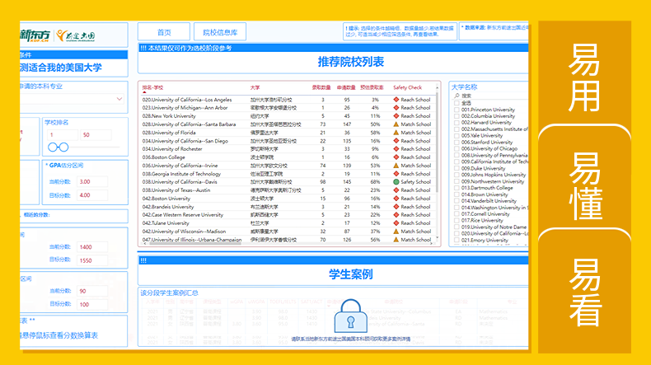Sort by Safety Check column
651x365 pixels.
407,87
